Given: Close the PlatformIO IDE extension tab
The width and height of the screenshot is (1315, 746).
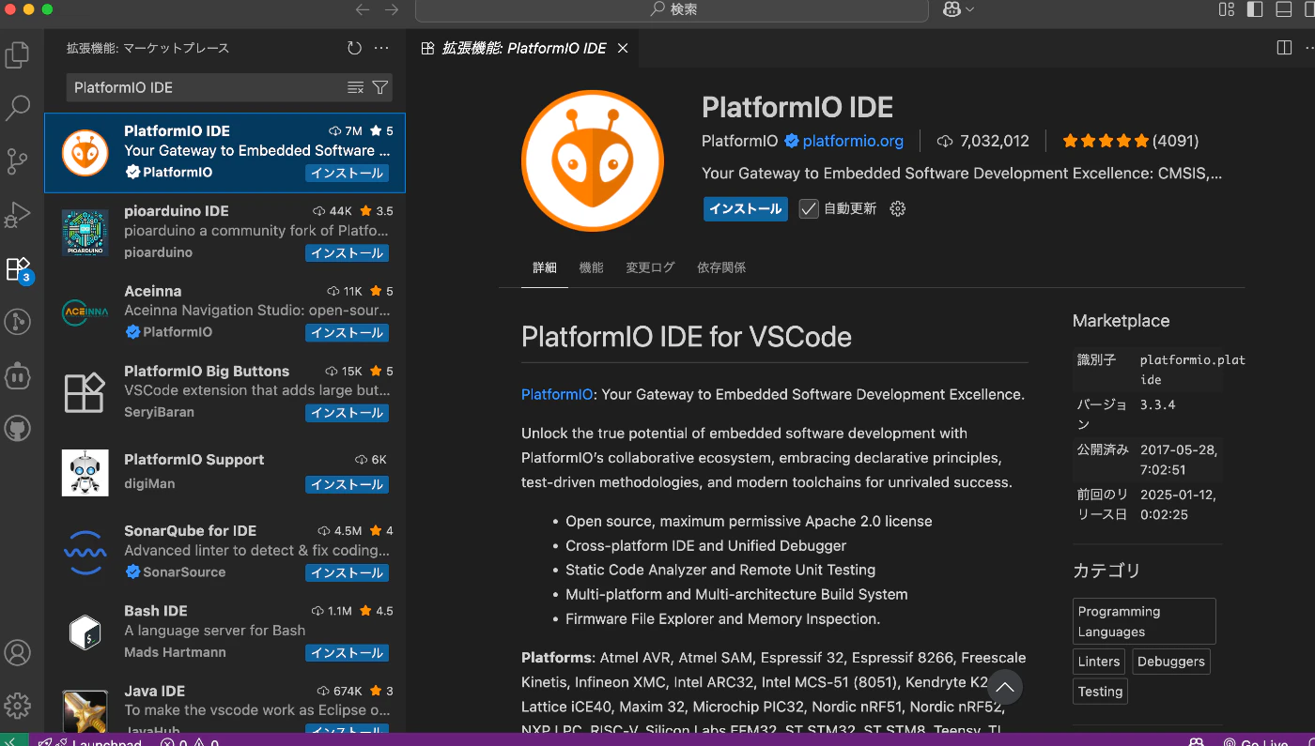Looking at the screenshot, I should click(623, 48).
